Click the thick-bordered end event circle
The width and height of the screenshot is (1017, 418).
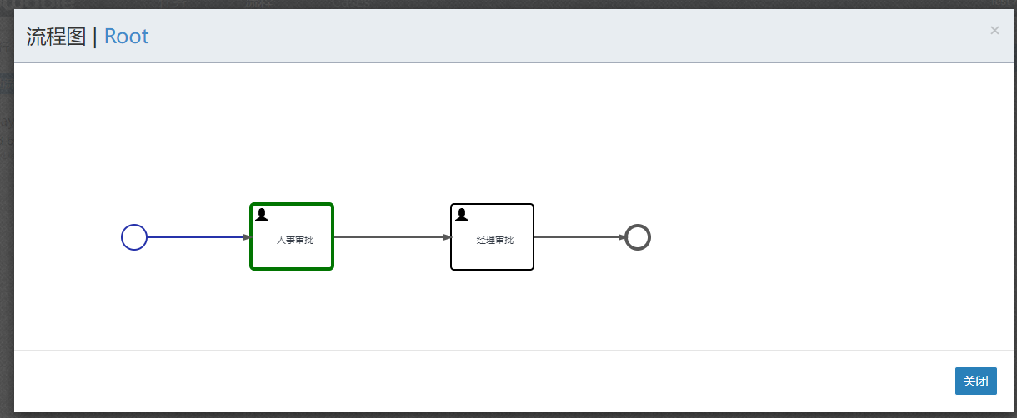click(638, 237)
